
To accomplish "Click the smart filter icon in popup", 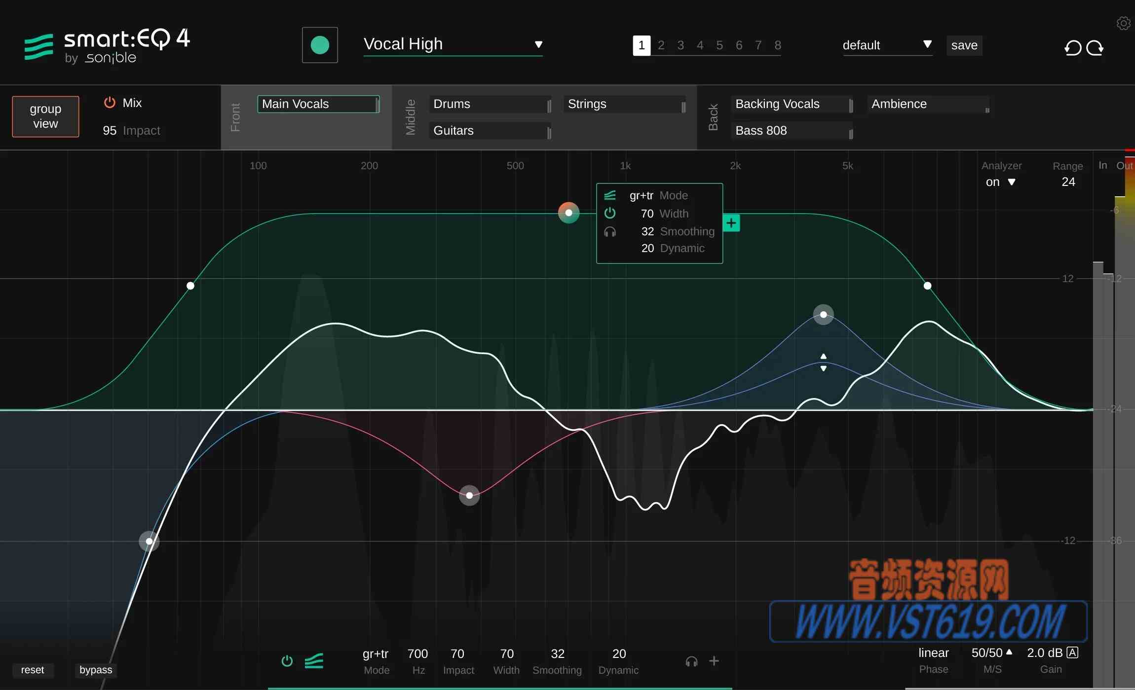I will coord(610,195).
